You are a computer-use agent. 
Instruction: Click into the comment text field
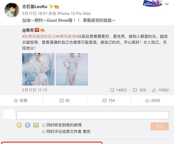(92, 115)
